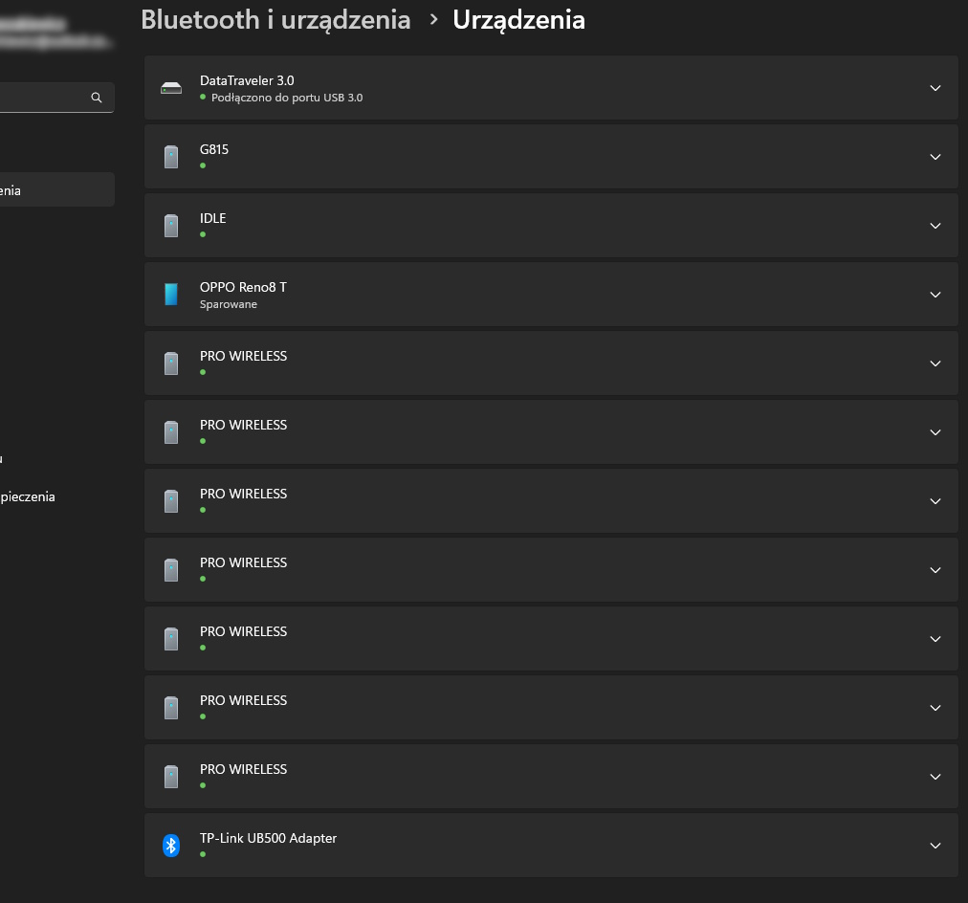The width and height of the screenshot is (968, 903).
Task: Click the last PRO WIRELESS device icon
Action: click(x=171, y=777)
